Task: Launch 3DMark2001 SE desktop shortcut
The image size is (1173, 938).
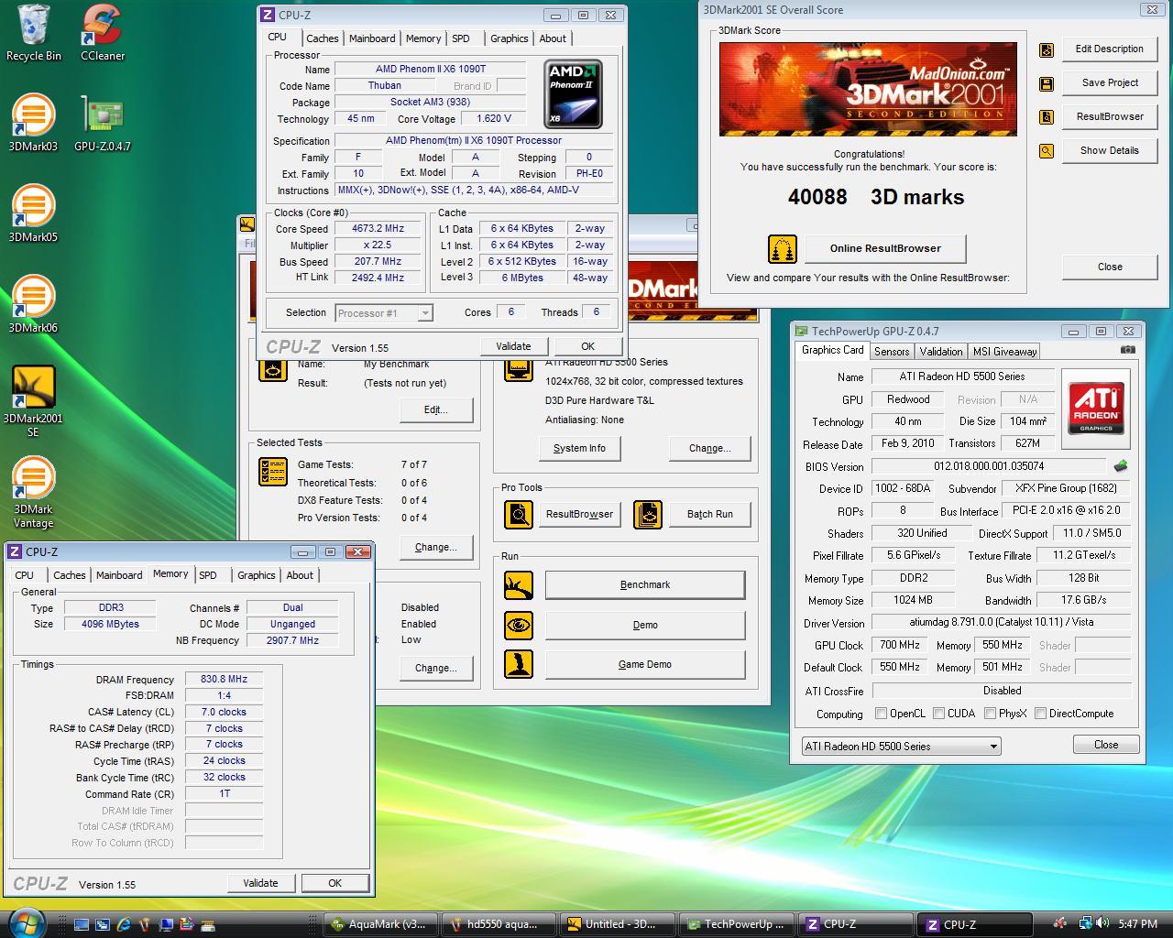Action: (33, 401)
